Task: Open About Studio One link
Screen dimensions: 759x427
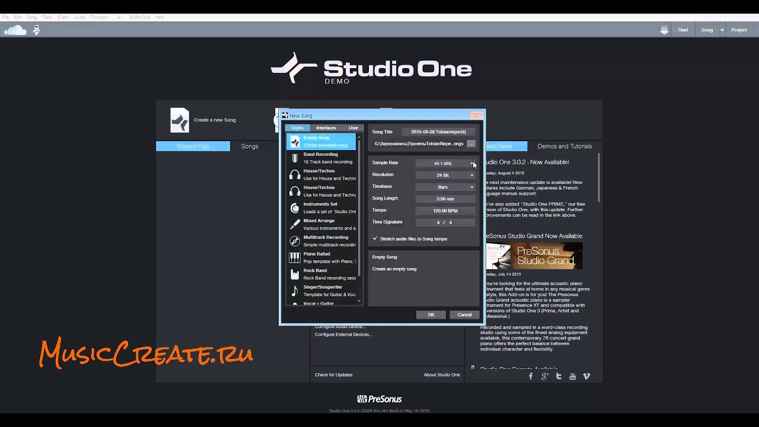Action: 442,375
